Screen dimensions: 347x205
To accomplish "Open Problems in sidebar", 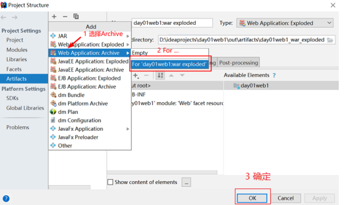I will click(x=18, y=128).
